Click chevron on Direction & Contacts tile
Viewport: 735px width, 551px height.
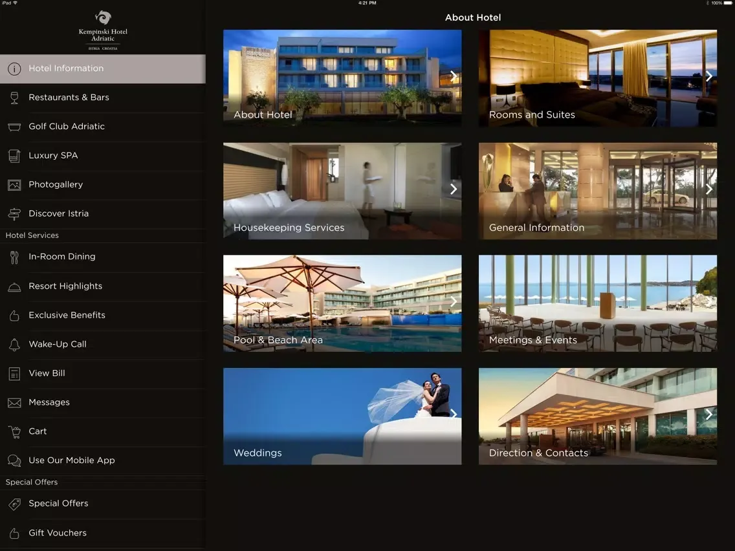pos(708,414)
